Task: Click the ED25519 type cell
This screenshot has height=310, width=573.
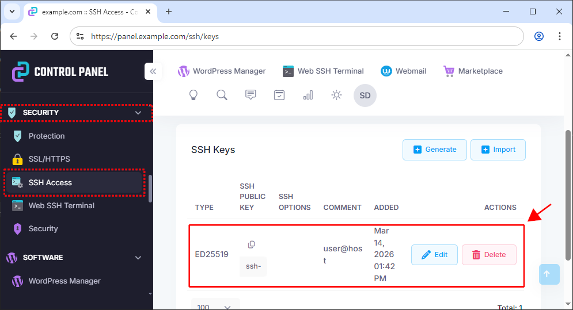Action: click(x=211, y=254)
